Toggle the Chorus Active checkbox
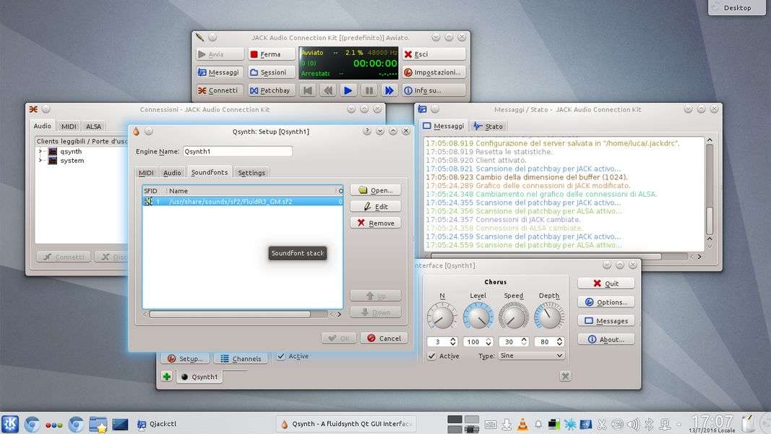This screenshot has height=434, width=771. coord(431,356)
